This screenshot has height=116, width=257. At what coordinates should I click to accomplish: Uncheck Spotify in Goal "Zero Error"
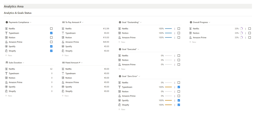coord(179,100)
